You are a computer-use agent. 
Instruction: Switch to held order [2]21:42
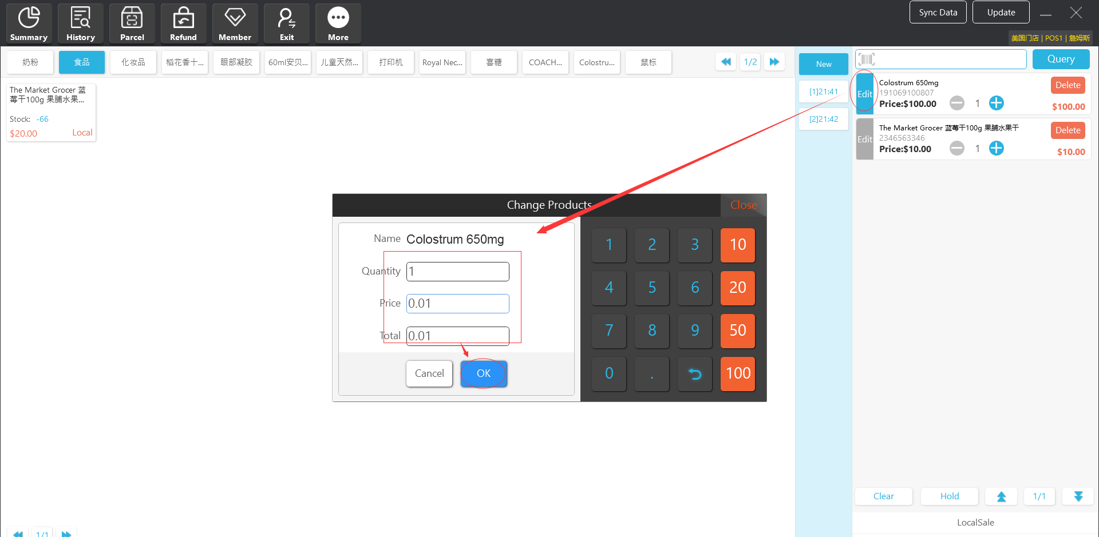(823, 119)
